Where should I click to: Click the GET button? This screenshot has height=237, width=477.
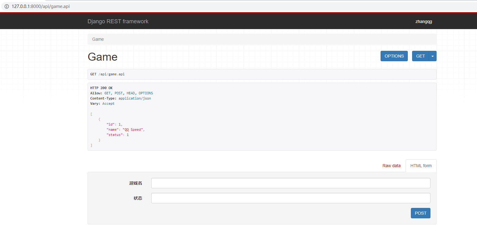point(420,56)
